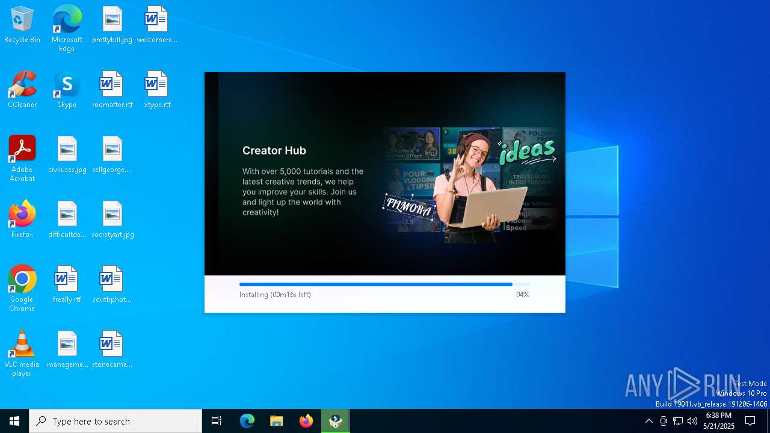Open Google Chrome desktop shortcut

tap(22, 289)
